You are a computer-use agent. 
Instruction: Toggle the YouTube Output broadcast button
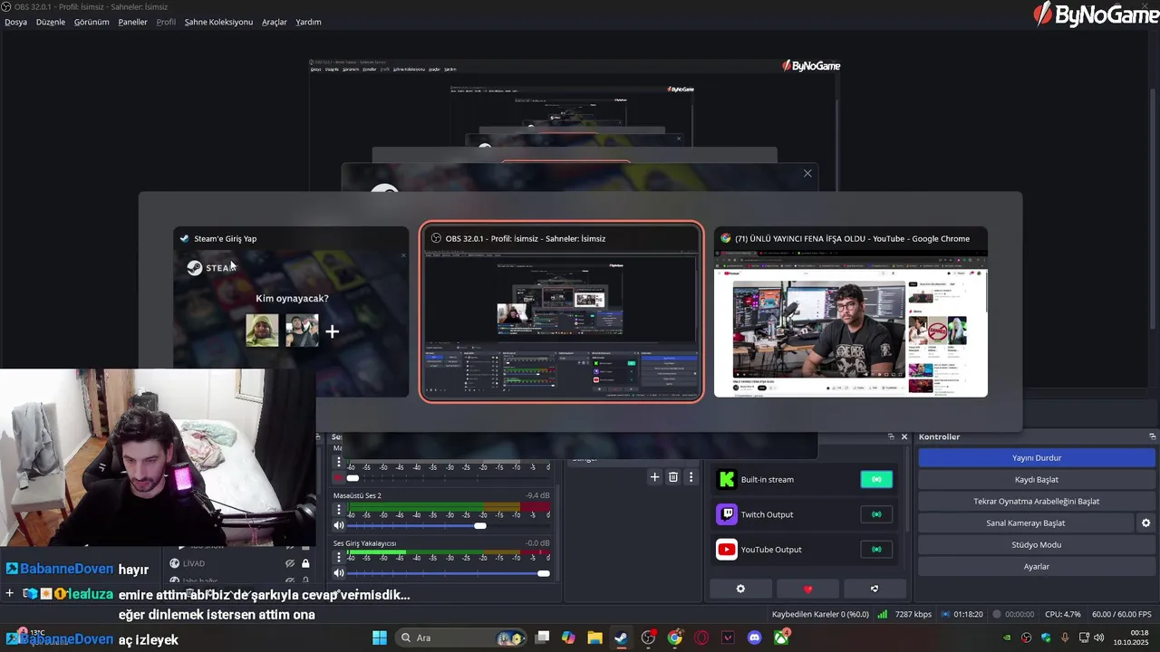876,549
